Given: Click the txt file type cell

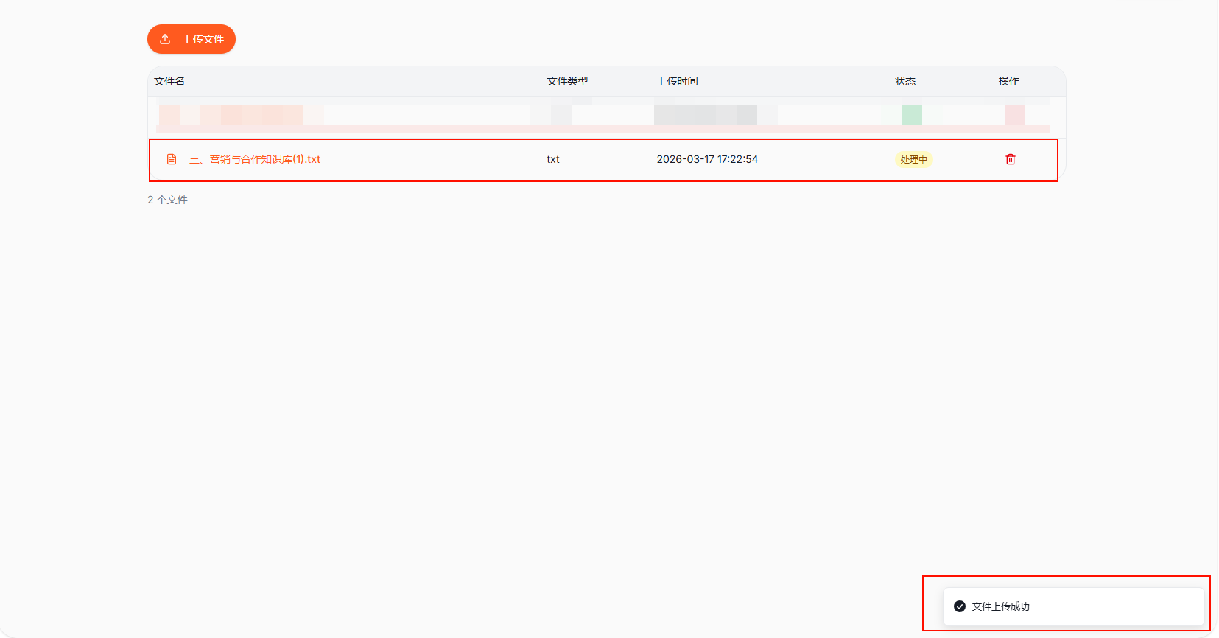Looking at the screenshot, I should [553, 159].
